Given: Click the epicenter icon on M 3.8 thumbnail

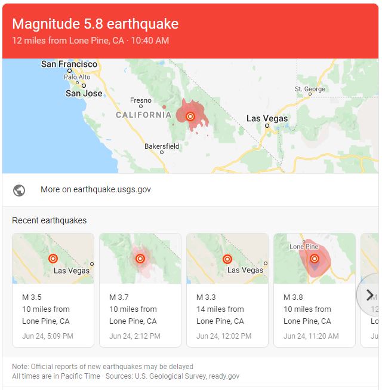Looking at the screenshot, I should [x=315, y=259].
